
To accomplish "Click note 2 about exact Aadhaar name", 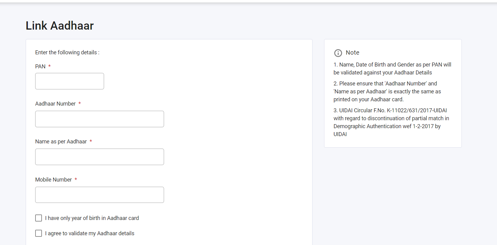I will pyautogui.click(x=387, y=92).
